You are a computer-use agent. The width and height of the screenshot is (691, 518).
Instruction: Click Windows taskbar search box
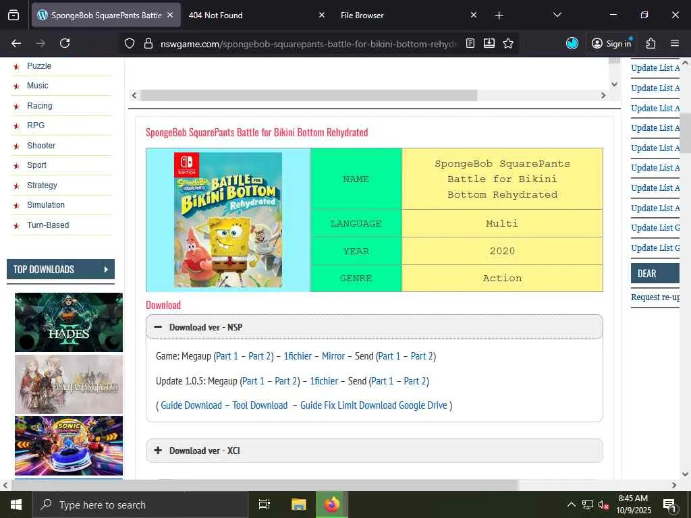[140, 505]
